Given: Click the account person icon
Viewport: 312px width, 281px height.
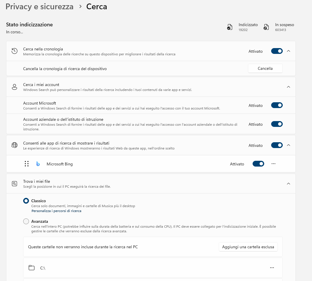Looking at the screenshot, I should [x=14, y=87].
